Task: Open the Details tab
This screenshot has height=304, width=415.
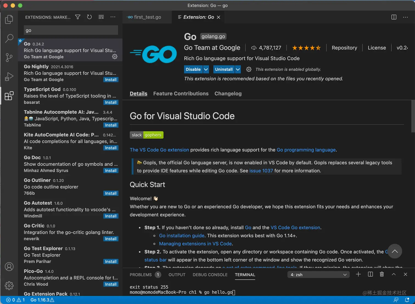Action: [x=139, y=94]
